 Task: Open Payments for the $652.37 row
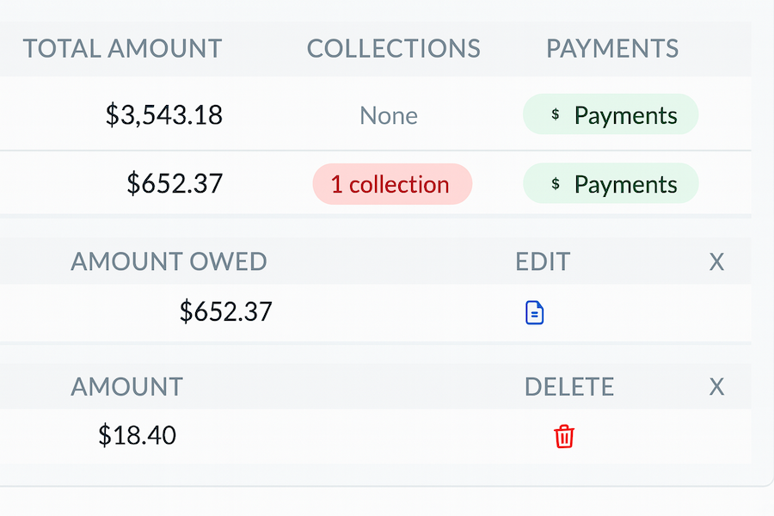click(x=611, y=184)
